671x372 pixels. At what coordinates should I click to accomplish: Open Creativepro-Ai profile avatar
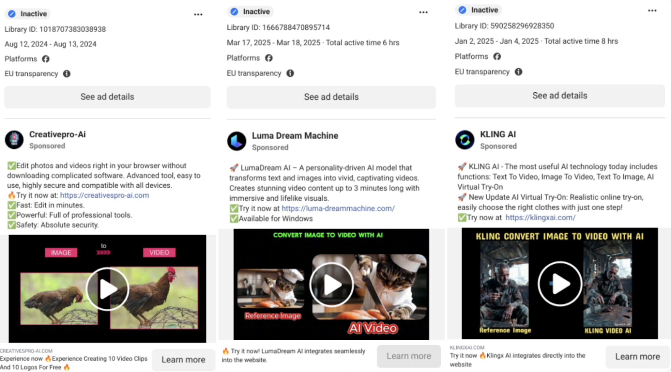click(x=14, y=139)
